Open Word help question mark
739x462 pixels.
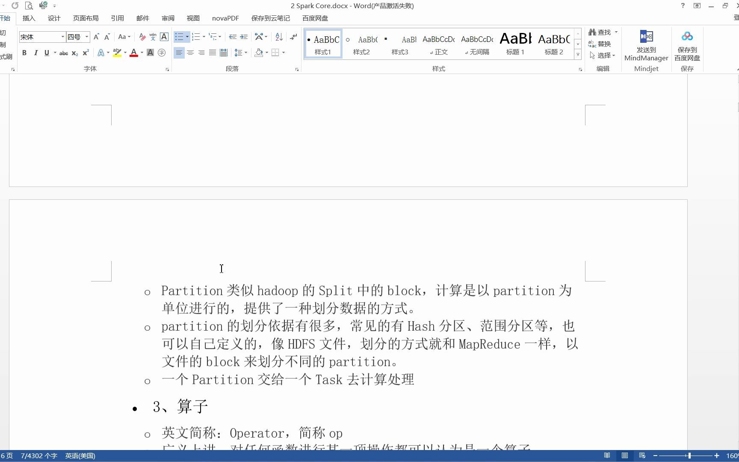[683, 6]
